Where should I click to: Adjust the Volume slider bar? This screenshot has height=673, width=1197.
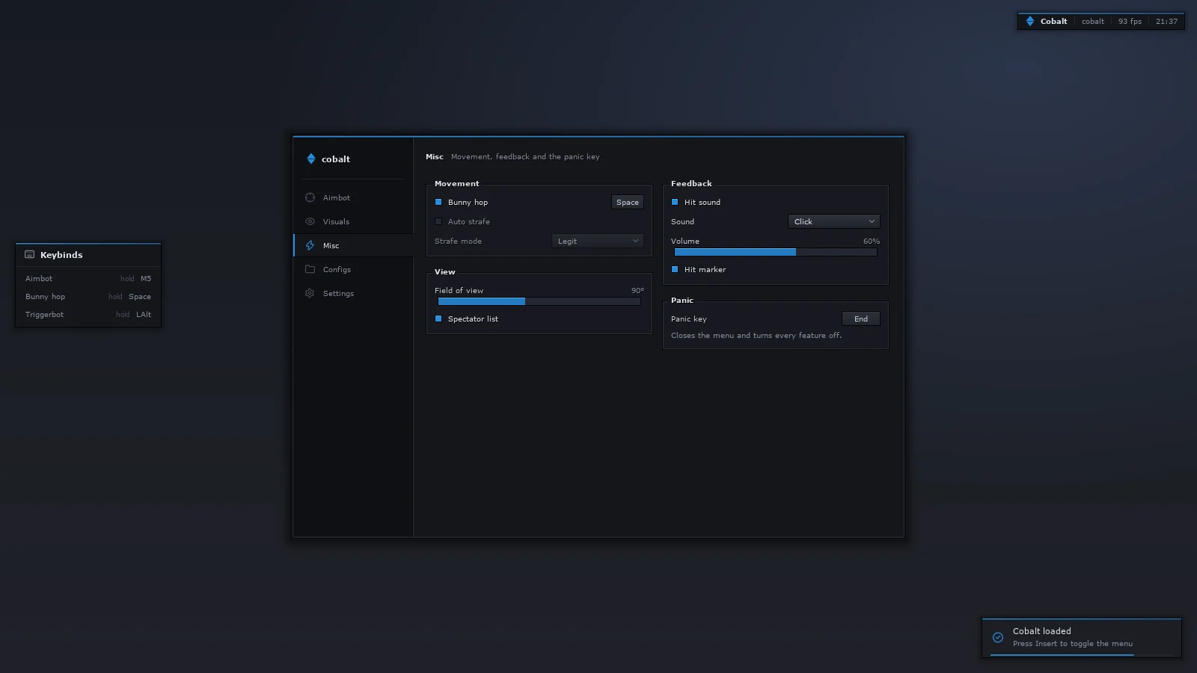[x=776, y=252]
